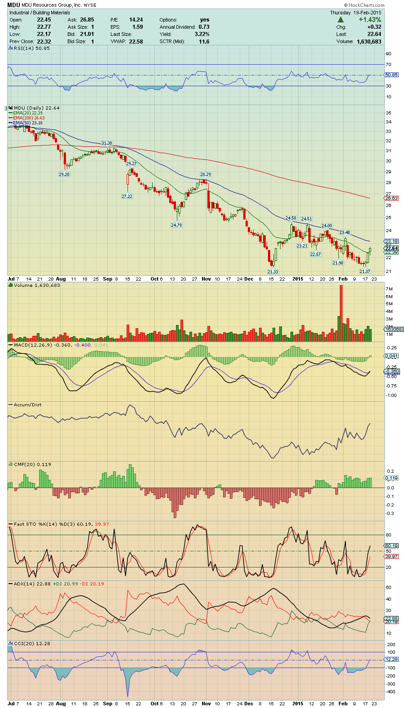The image size is (404, 708).
Task: Click the 29.20 low label in August
Action: pyautogui.click(x=64, y=174)
